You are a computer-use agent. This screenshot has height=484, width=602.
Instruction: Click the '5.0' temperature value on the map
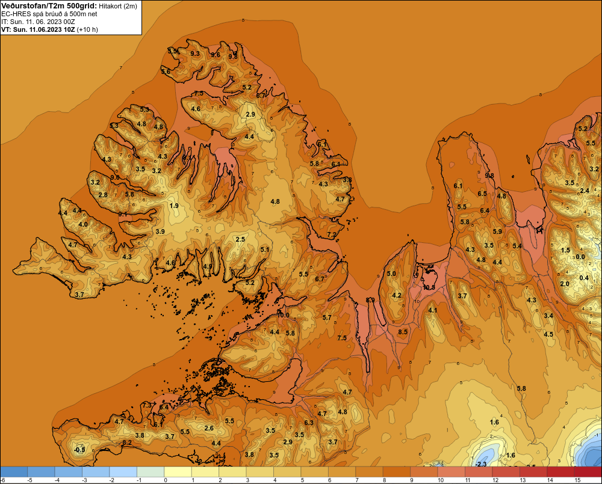coord(391,274)
